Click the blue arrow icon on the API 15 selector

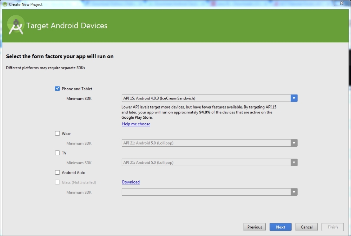point(294,98)
